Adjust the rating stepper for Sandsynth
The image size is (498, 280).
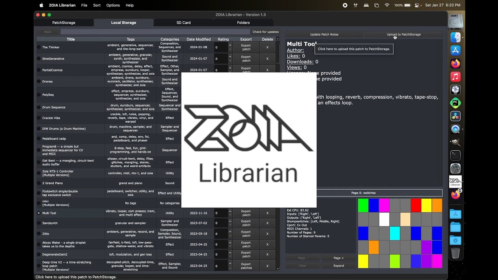[230, 223]
